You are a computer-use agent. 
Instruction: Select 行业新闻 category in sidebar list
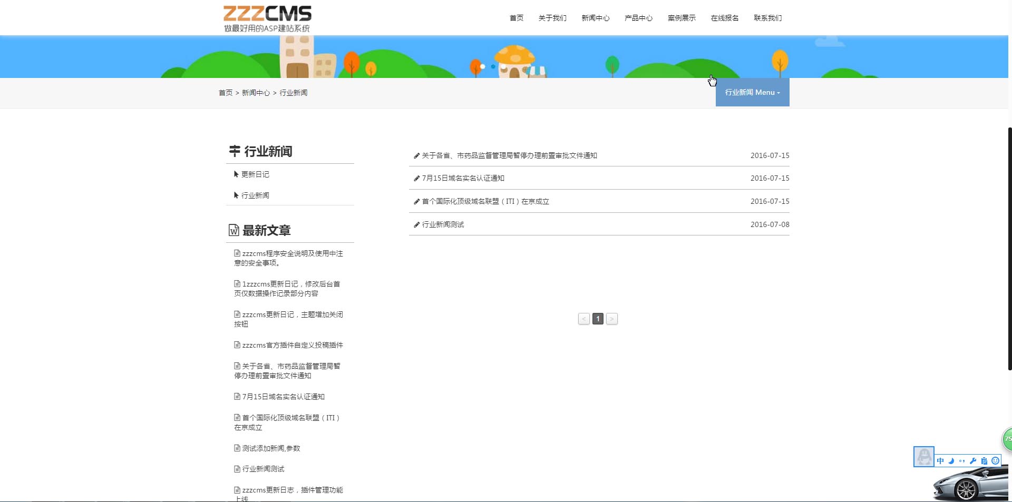coord(255,195)
